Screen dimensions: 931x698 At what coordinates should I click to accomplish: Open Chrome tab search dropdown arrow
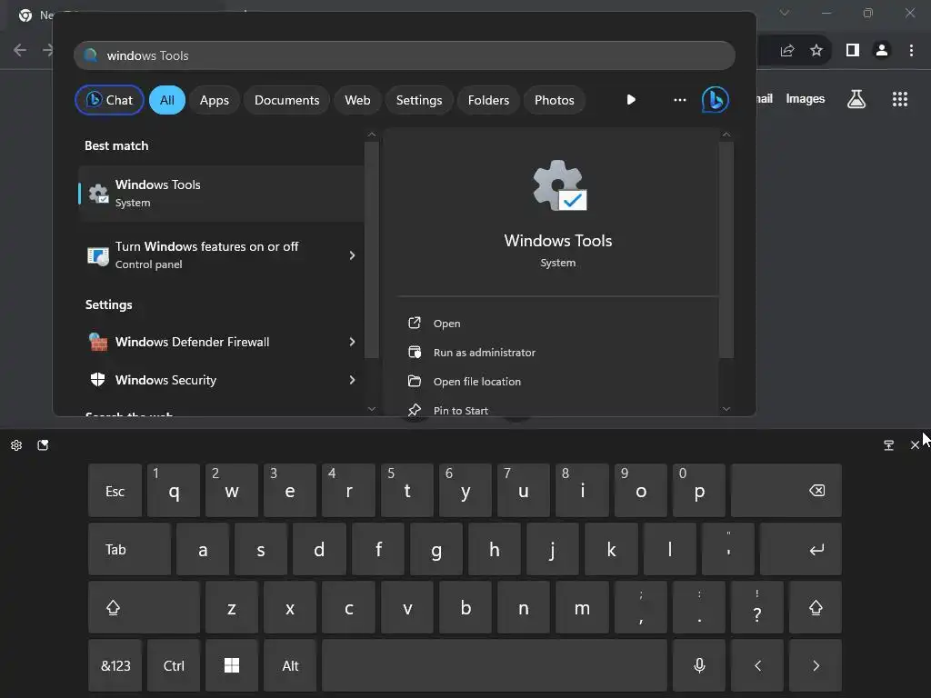pyautogui.click(x=785, y=13)
